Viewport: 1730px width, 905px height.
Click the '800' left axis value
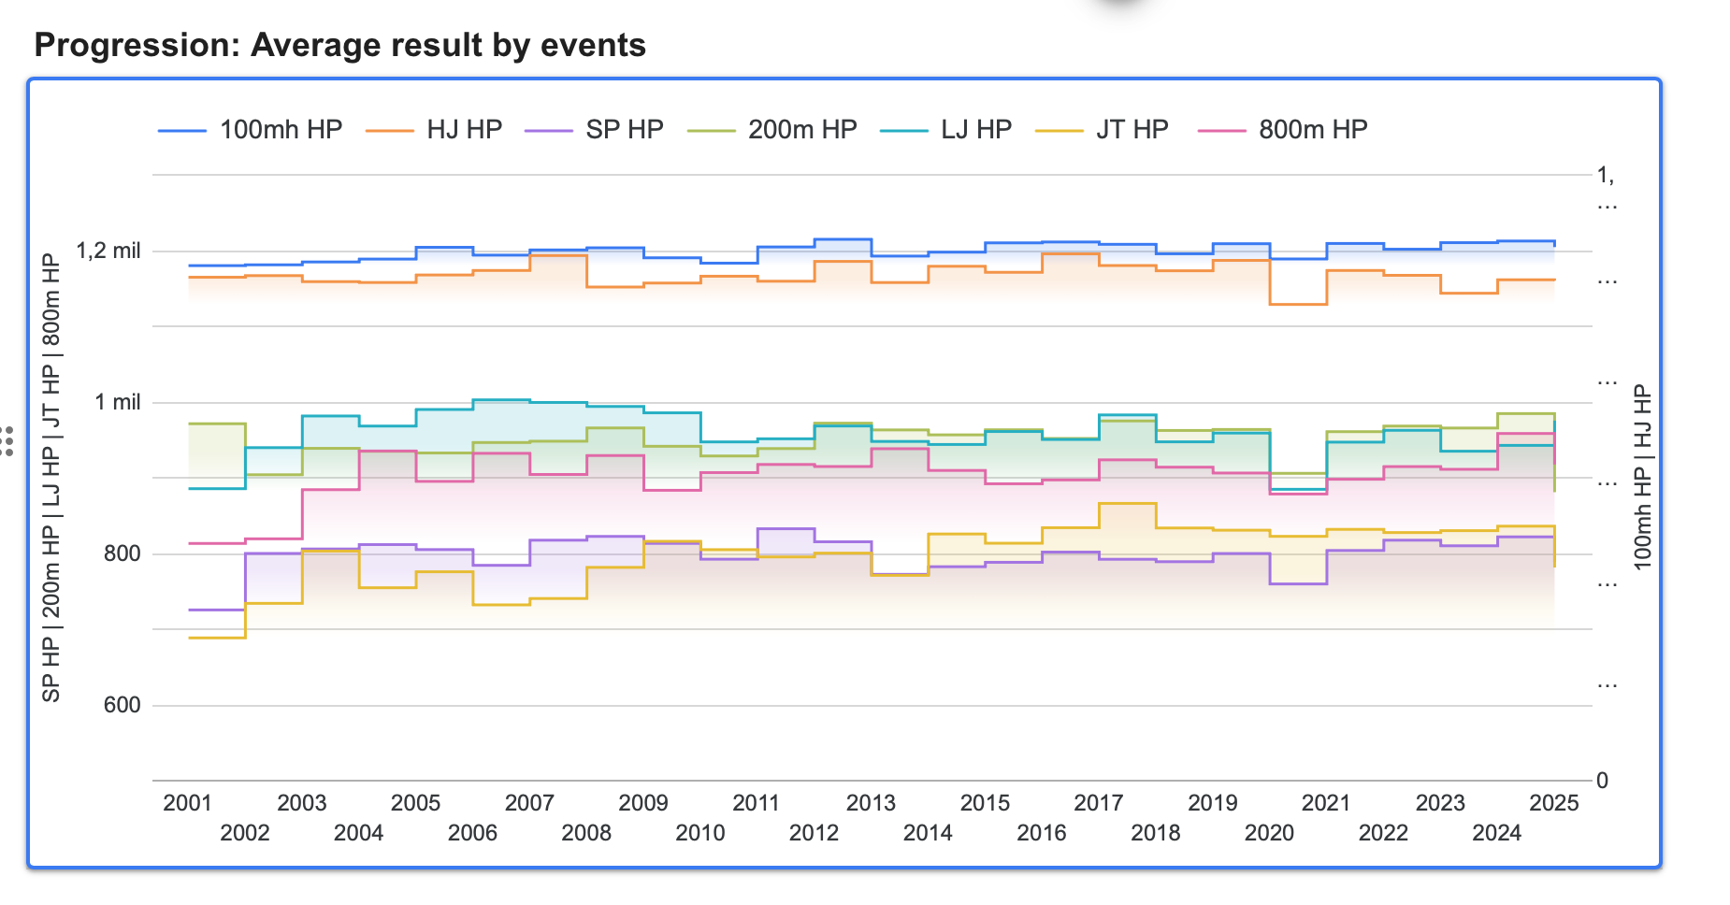pyautogui.click(x=123, y=553)
